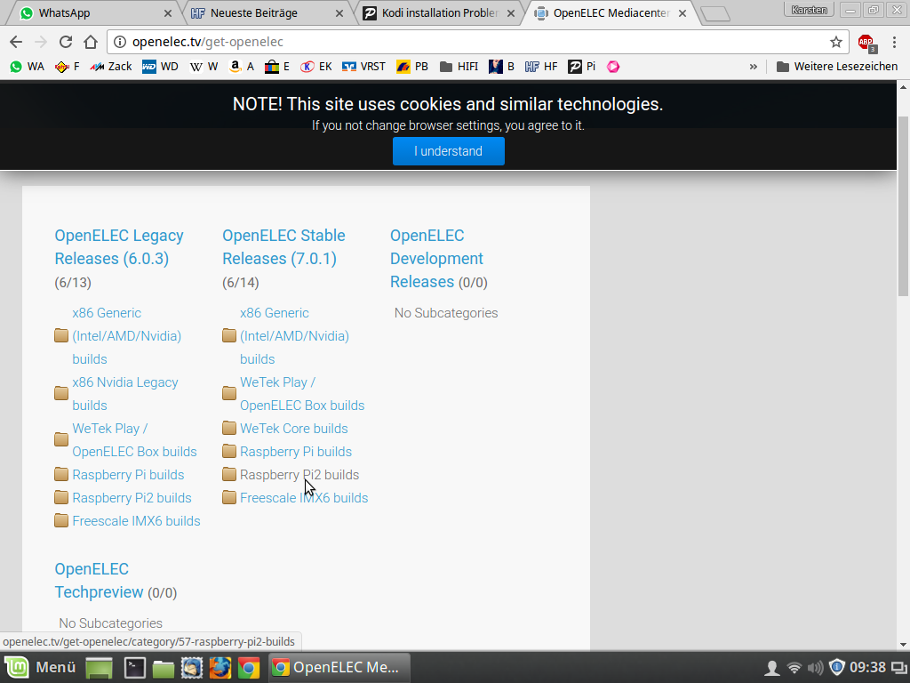910x683 pixels.
Task: Open the HIFI bookmarks folder
Action: (458, 66)
